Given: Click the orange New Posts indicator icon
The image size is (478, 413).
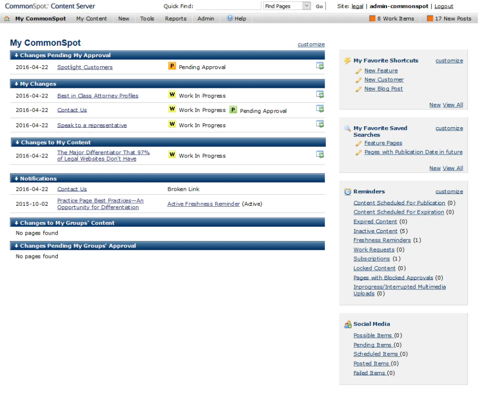Looking at the screenshot, I should (430, 18).
